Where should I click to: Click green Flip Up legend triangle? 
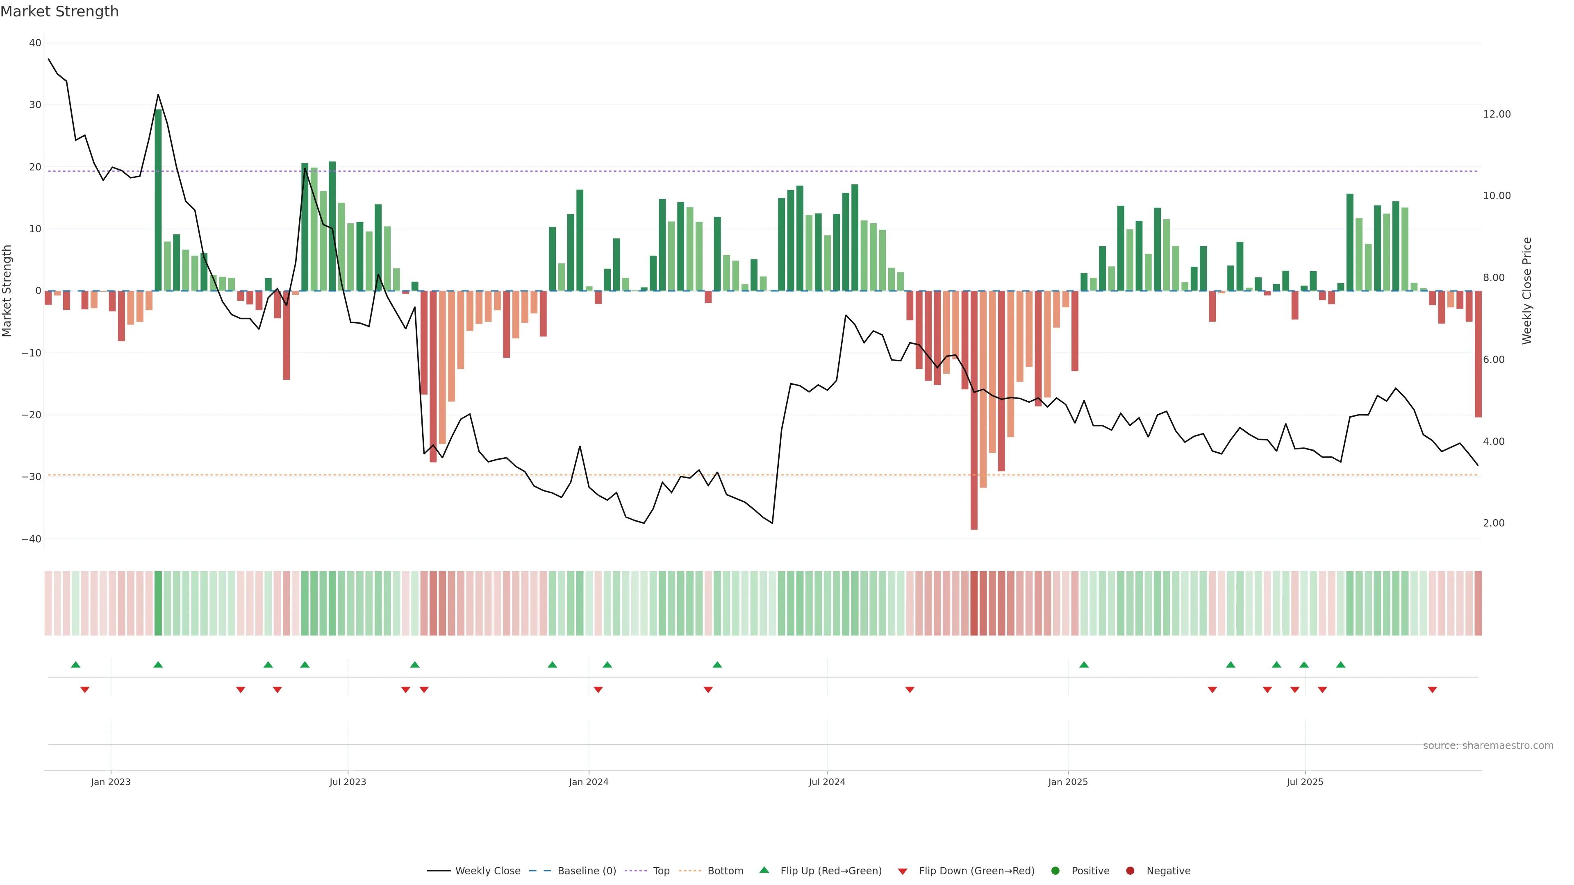pyautogui.click(x=764, y=870)
